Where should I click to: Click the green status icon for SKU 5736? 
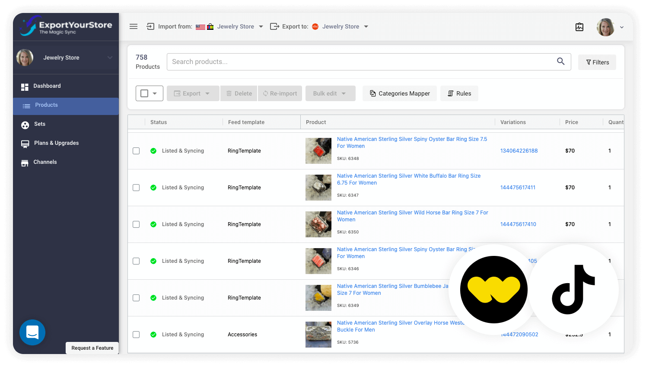[153, 335]
